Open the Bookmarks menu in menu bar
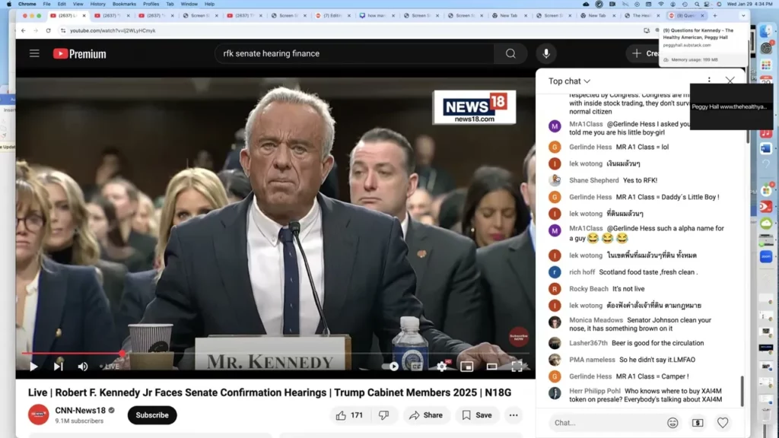Image resolution: width=779 pixels, height=438 pixels. [x=124, y=4]
